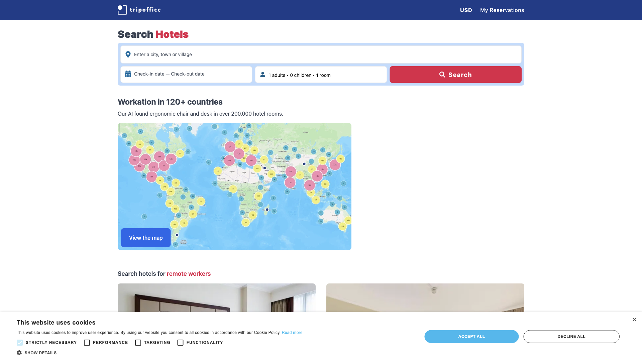Click the calendar check-in date icon
The width and height of the screenshot is (642, 361).
[128, 74]
